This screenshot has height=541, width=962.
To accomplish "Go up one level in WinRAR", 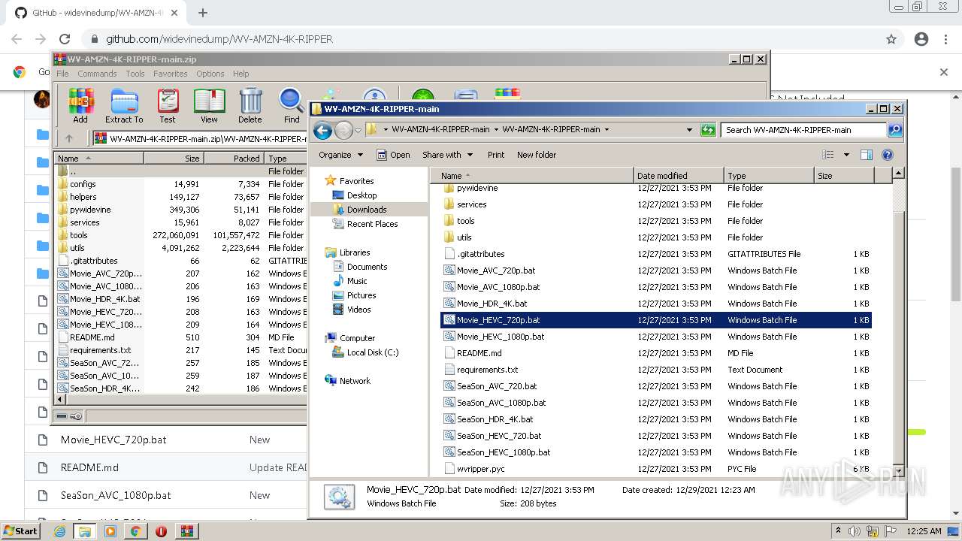I will (69, 138).
